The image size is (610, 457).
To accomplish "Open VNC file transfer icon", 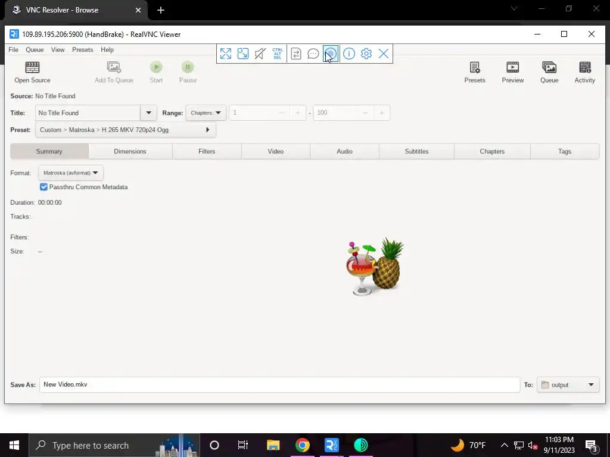I will [296, 54].
